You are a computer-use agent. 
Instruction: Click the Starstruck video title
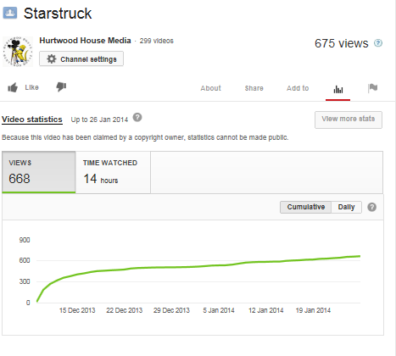pyautogui.click(x=58, y=14)
